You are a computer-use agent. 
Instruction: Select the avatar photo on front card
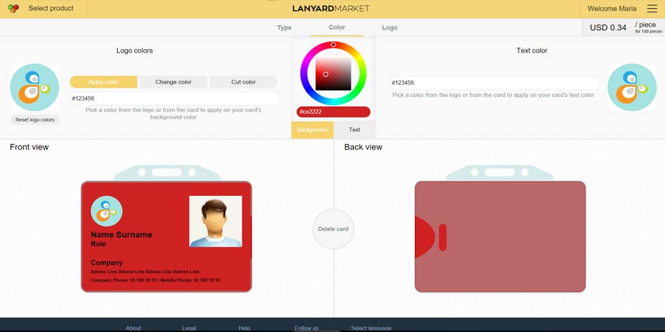(216, 221)
